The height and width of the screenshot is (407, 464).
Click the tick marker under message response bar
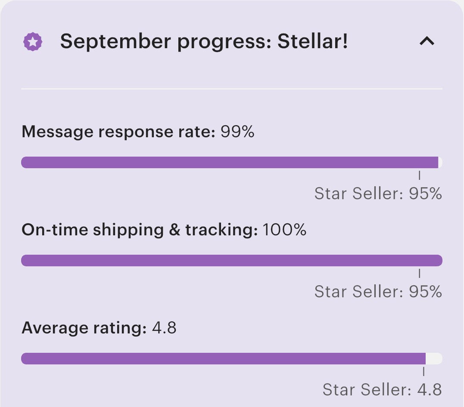419,175
